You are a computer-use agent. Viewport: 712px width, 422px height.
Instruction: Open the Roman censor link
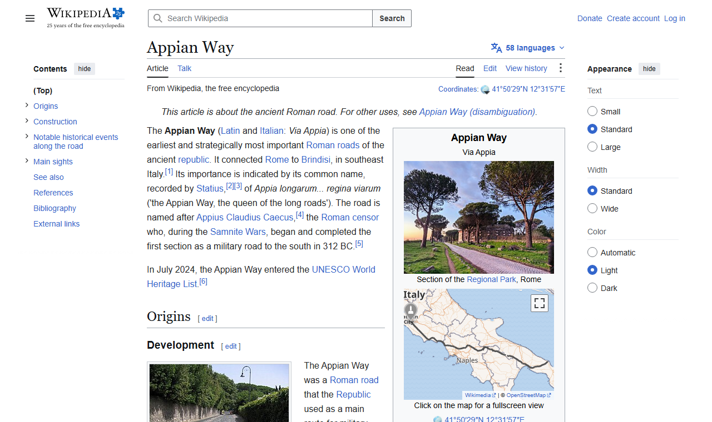(350, 217)
